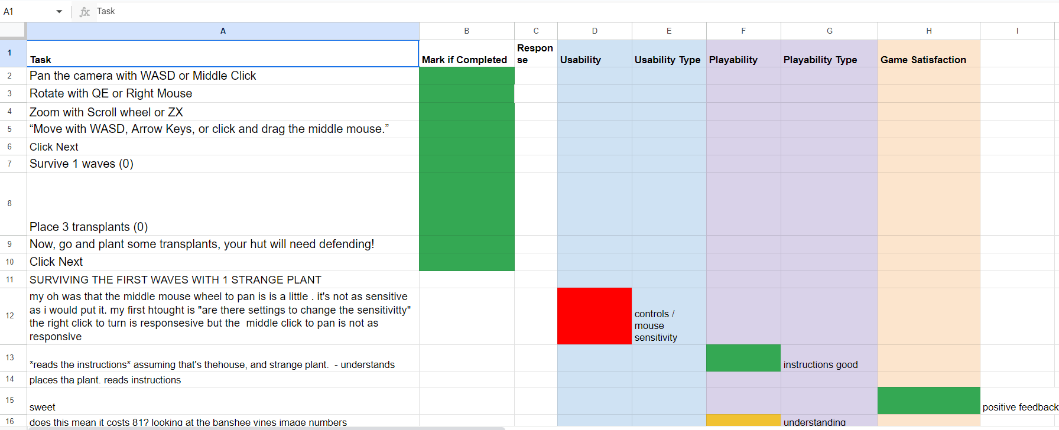The image size is (1059, 430).
Task: Click the controls / mouse sensitivity cell
Action: coord(668,316)
